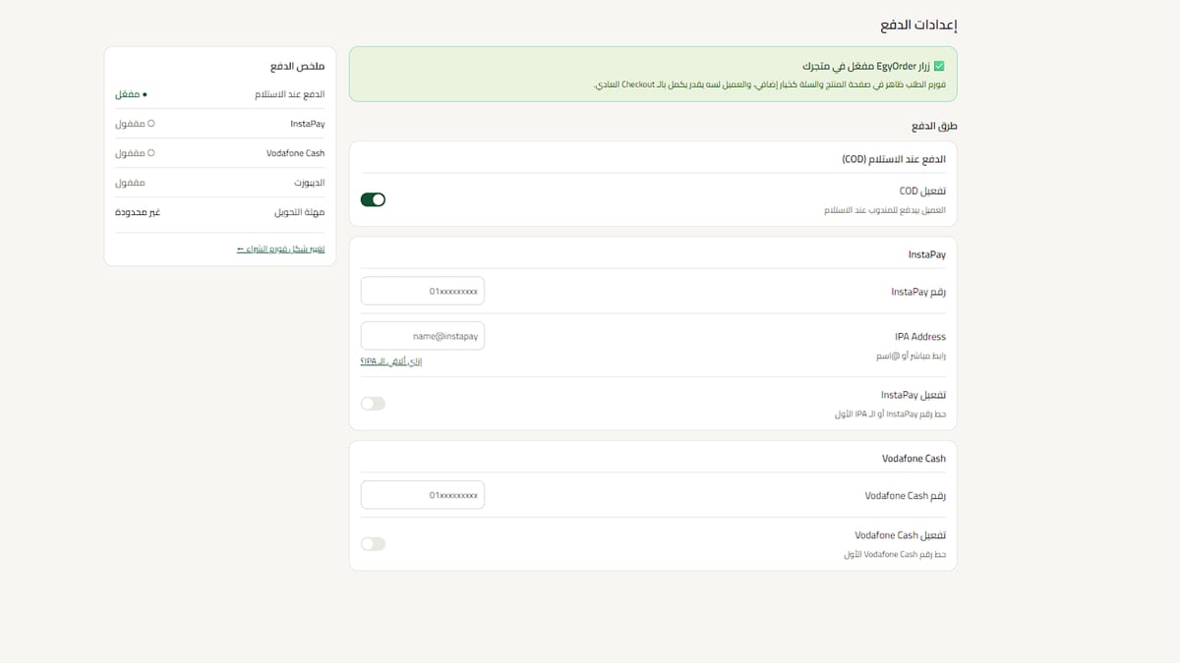Click the 'ملخص الدفع' card title
This screenshot has width=1180, height=663.
(x=298, y=67)
